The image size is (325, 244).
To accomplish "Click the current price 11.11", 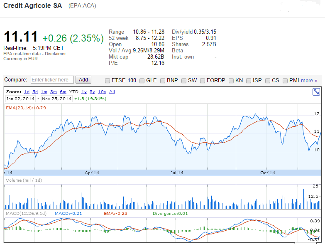I will [x=20, y=37].
